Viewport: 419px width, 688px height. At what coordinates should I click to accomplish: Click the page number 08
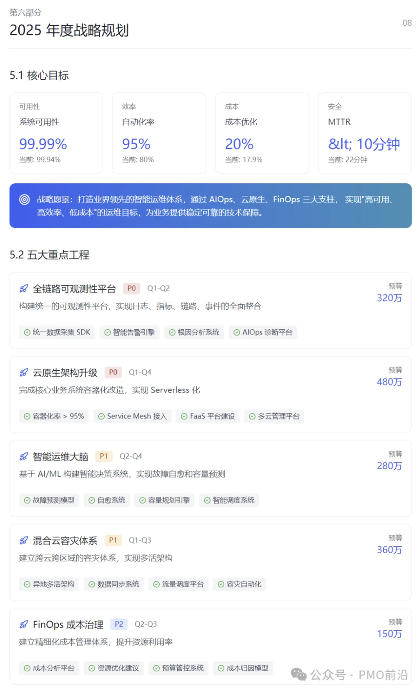(407, 23)
